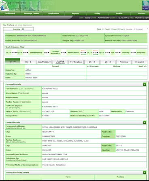
Task: Click the passport number 572012
Action: 46,116
